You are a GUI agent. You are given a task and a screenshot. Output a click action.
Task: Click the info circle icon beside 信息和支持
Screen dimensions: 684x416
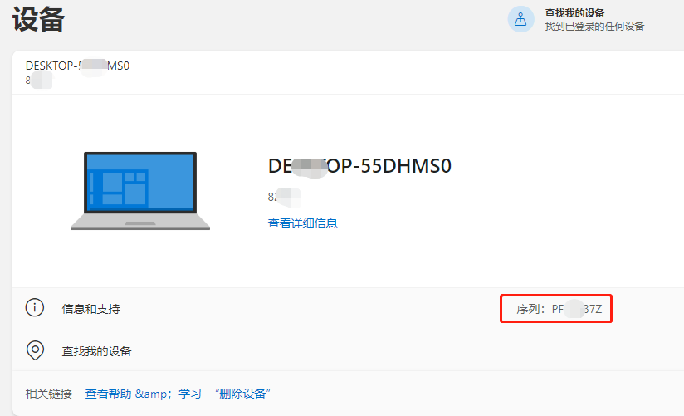(35, 308)
